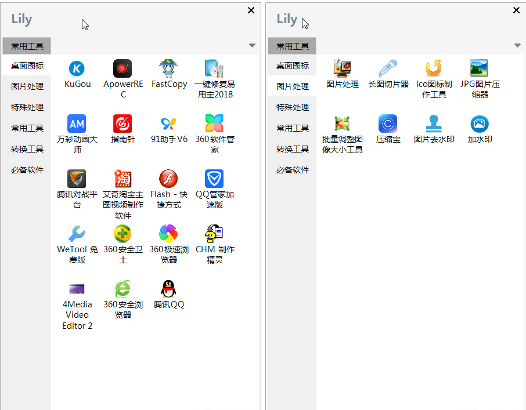Open 360安全浏览器 icon

[123, 289]
